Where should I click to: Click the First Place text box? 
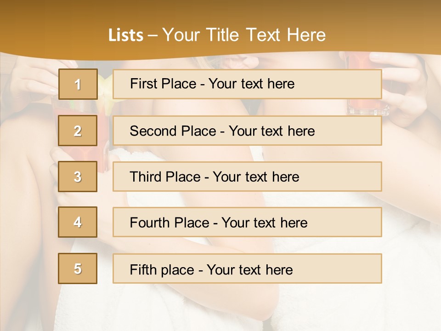tap(247, 84)
